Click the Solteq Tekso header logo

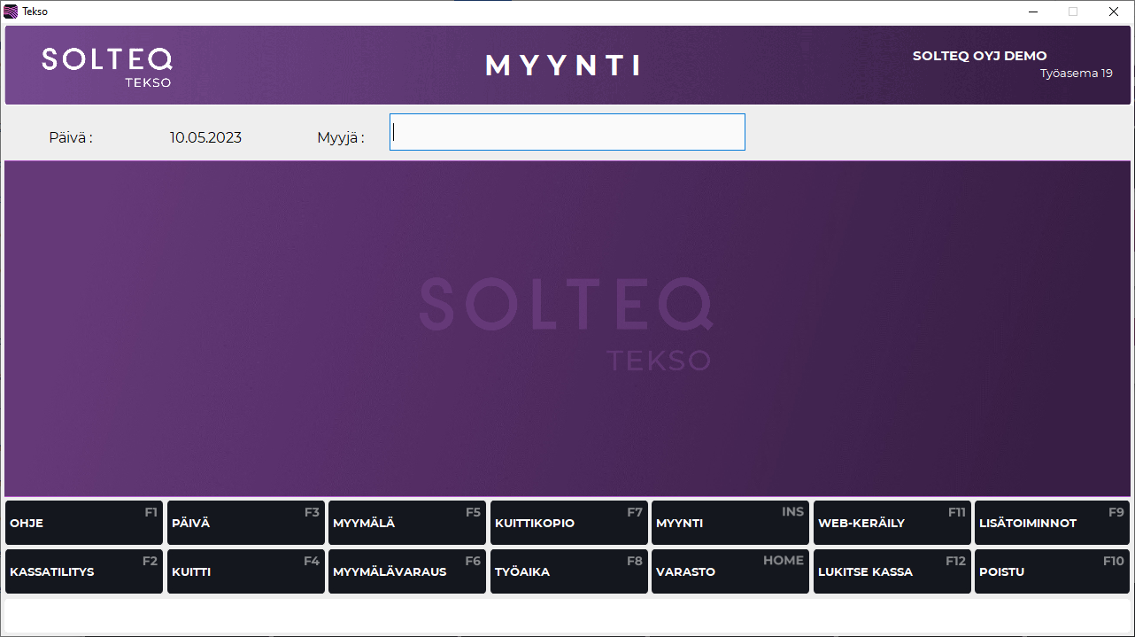tap(107, 66)
